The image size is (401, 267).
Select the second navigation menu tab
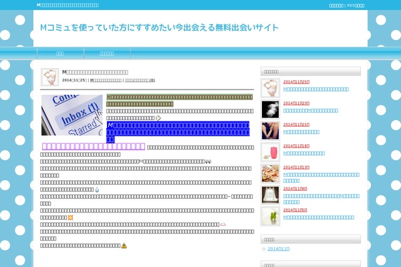107,53
